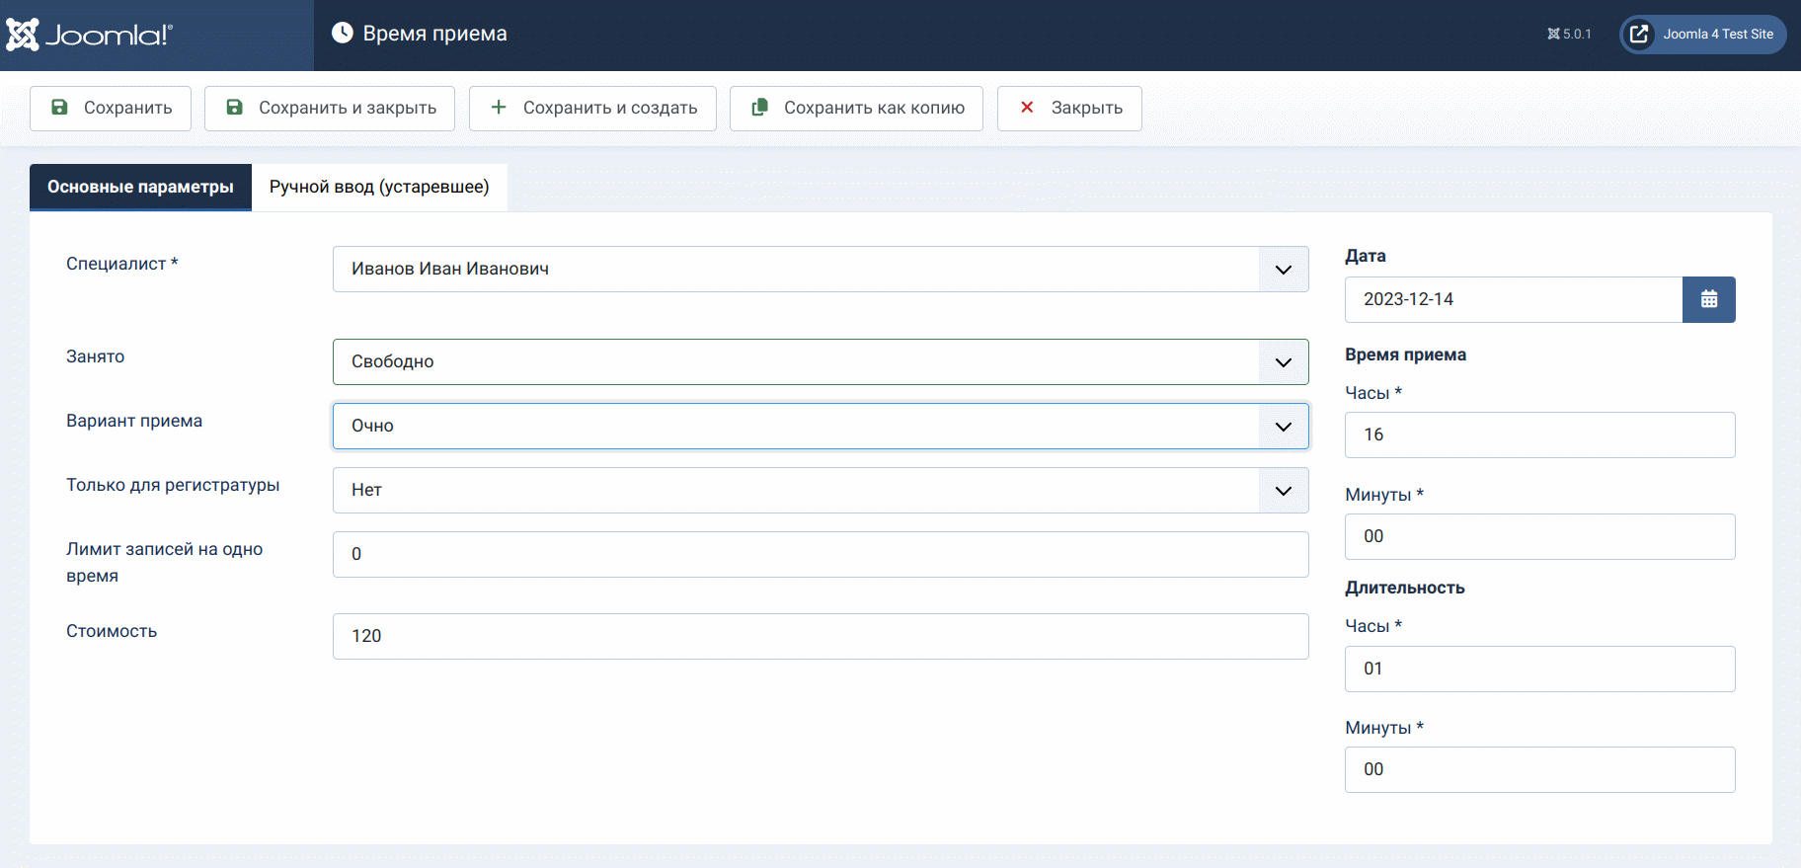Expand the Вариант приема dropdown
This screenshot has width=1801, height=868.
coord(820,426)
